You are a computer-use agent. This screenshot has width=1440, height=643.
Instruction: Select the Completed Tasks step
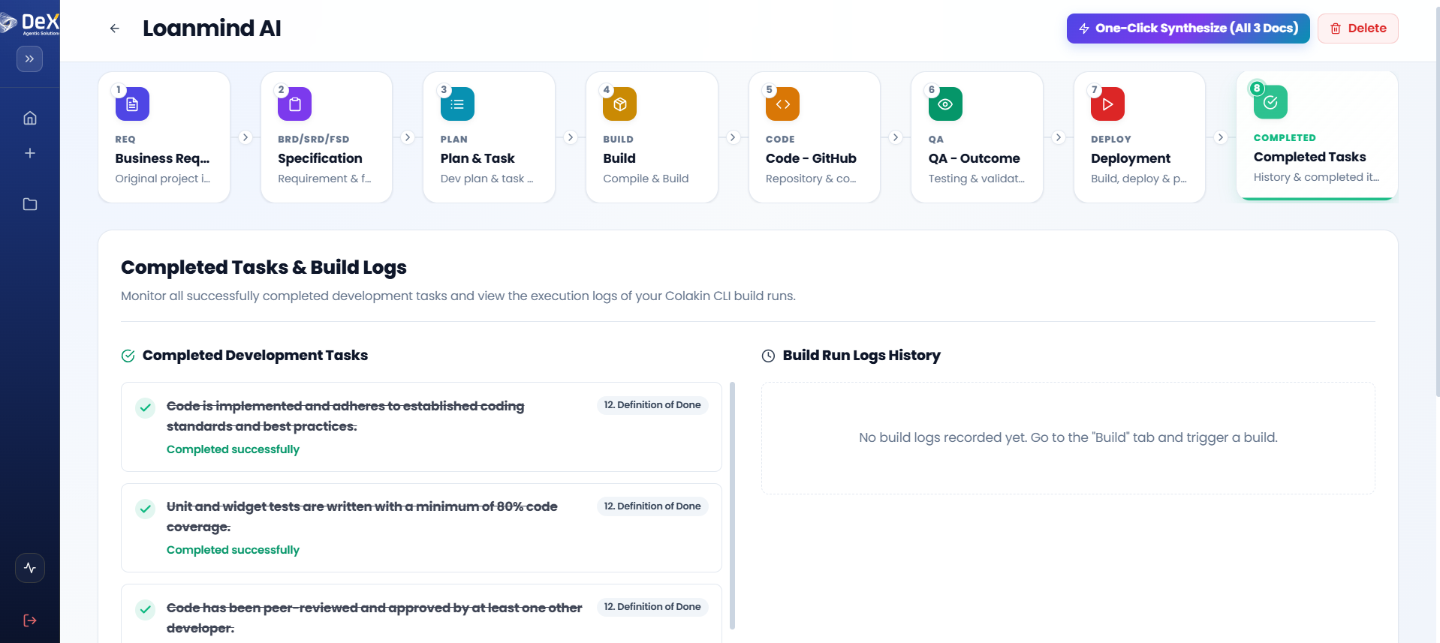coord(1317,136)
